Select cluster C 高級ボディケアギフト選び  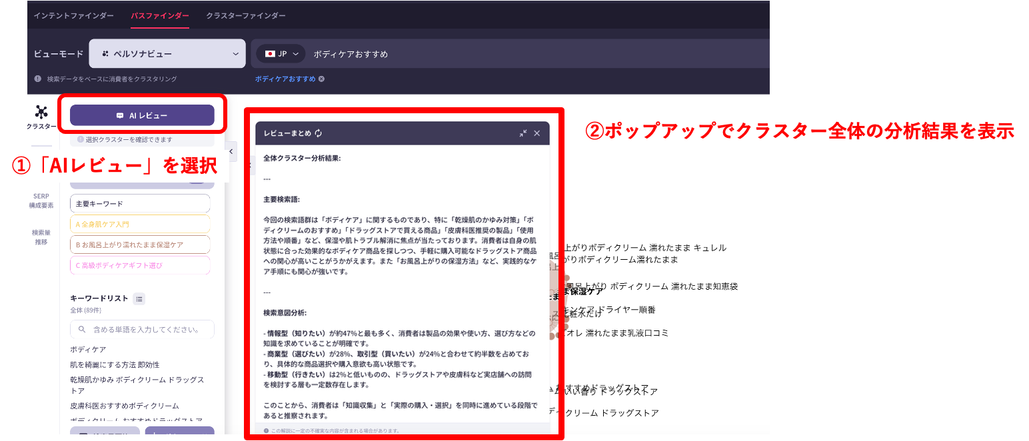pos(140,265)
